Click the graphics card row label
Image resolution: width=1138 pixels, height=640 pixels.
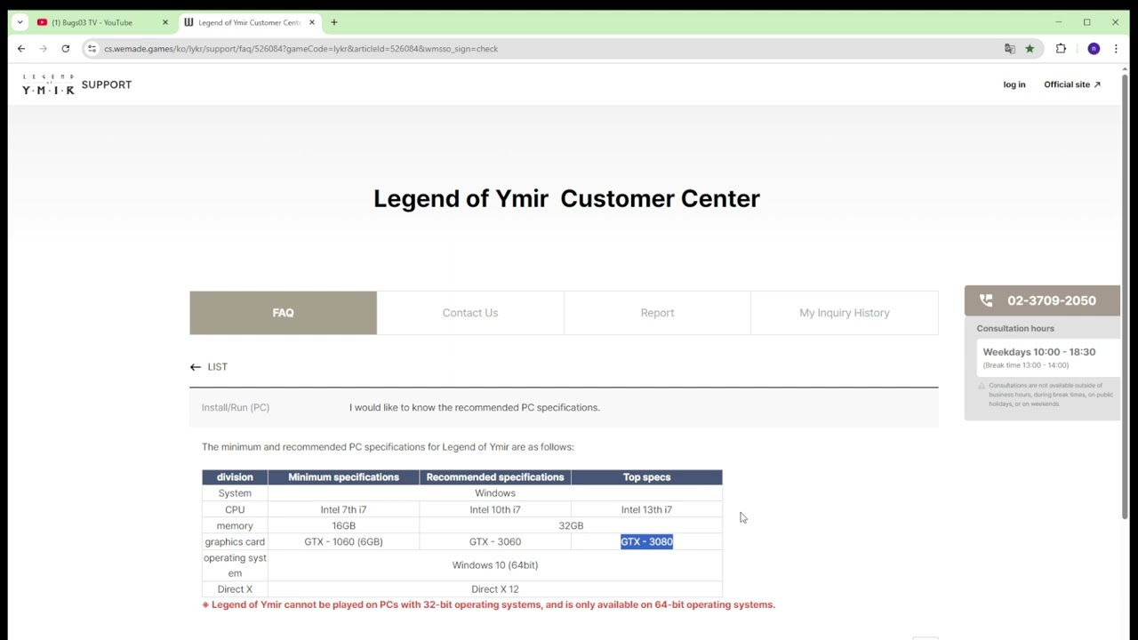coord(235,541)
